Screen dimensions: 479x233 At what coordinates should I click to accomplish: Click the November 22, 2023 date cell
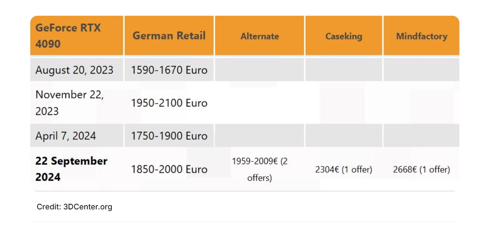70,103
